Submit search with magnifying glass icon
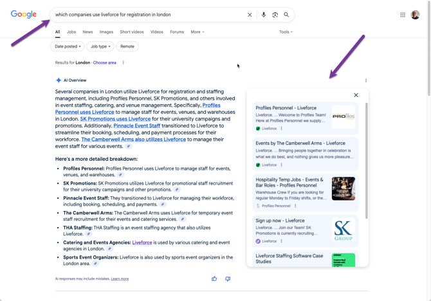The width and height of the screenshot is (431, 301). coord(286,15)
